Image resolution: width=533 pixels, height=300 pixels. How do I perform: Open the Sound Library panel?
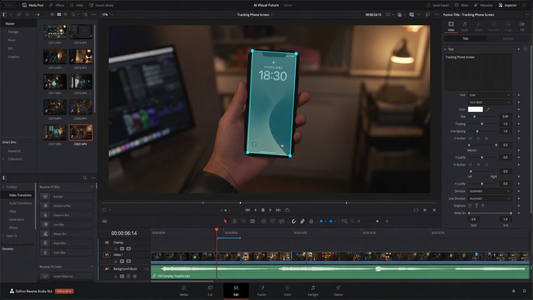101,5
